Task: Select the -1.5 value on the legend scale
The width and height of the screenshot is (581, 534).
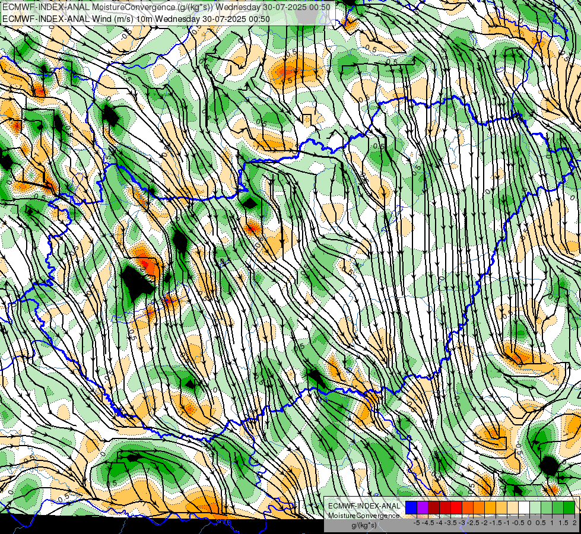Action: click(x=496, y=523)
